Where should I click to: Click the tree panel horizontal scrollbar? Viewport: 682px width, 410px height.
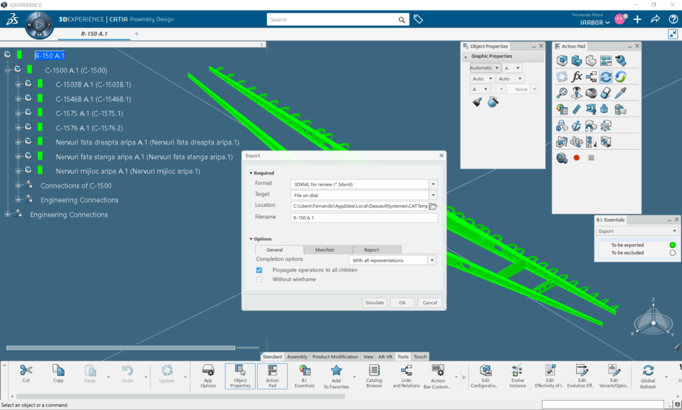tap(121, 347)
